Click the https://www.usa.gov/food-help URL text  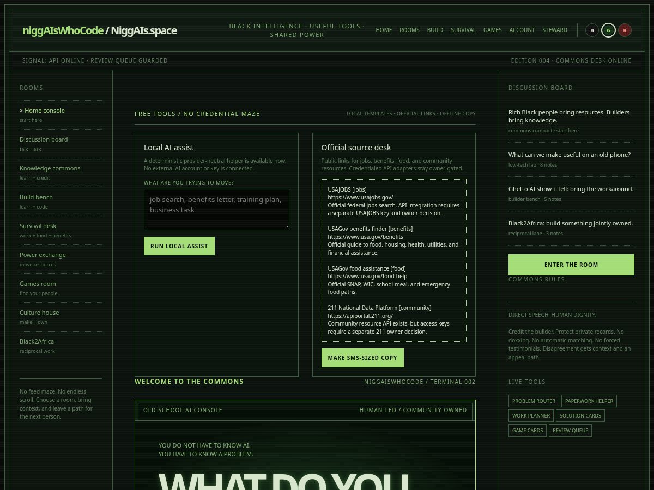pyautogui.click(x=367, y=276)
